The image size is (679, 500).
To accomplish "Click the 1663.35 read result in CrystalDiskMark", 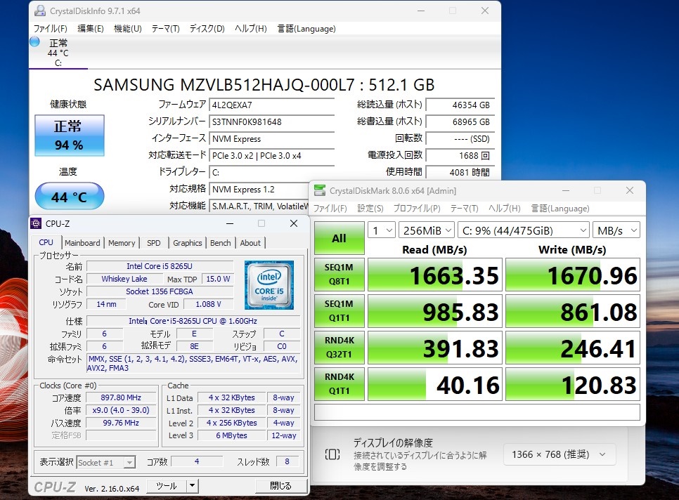I will (x=435, y=275).
